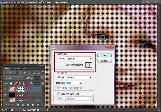Delete layer with trash icon
The width and height of the screenshot is (161, 112).
click(38, 105)
